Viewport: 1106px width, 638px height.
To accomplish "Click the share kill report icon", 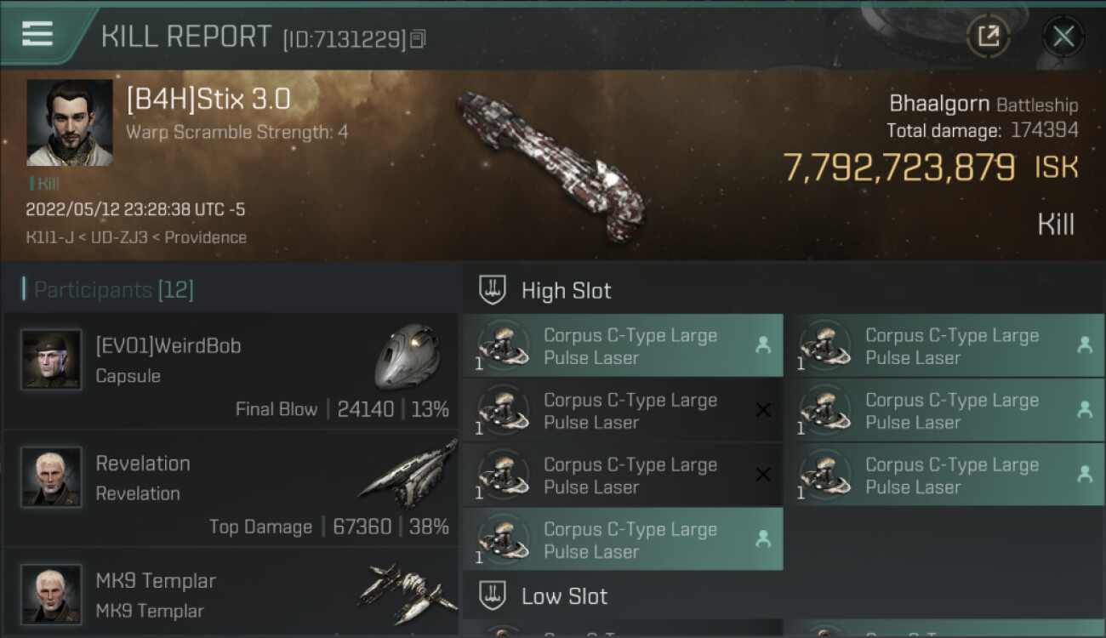I will (x=988, y=36).
